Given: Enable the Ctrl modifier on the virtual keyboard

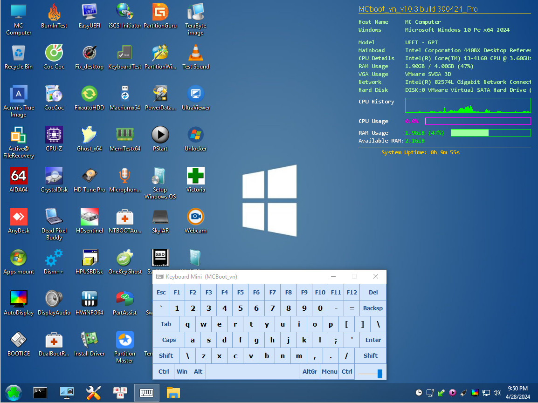Looking at the screenshot, I should 163,371.
